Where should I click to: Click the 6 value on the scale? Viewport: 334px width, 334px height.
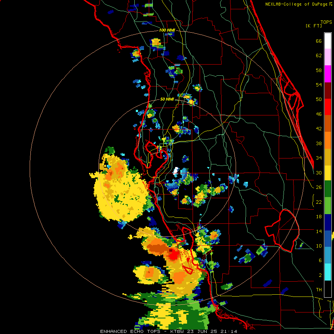pos(320,260)
